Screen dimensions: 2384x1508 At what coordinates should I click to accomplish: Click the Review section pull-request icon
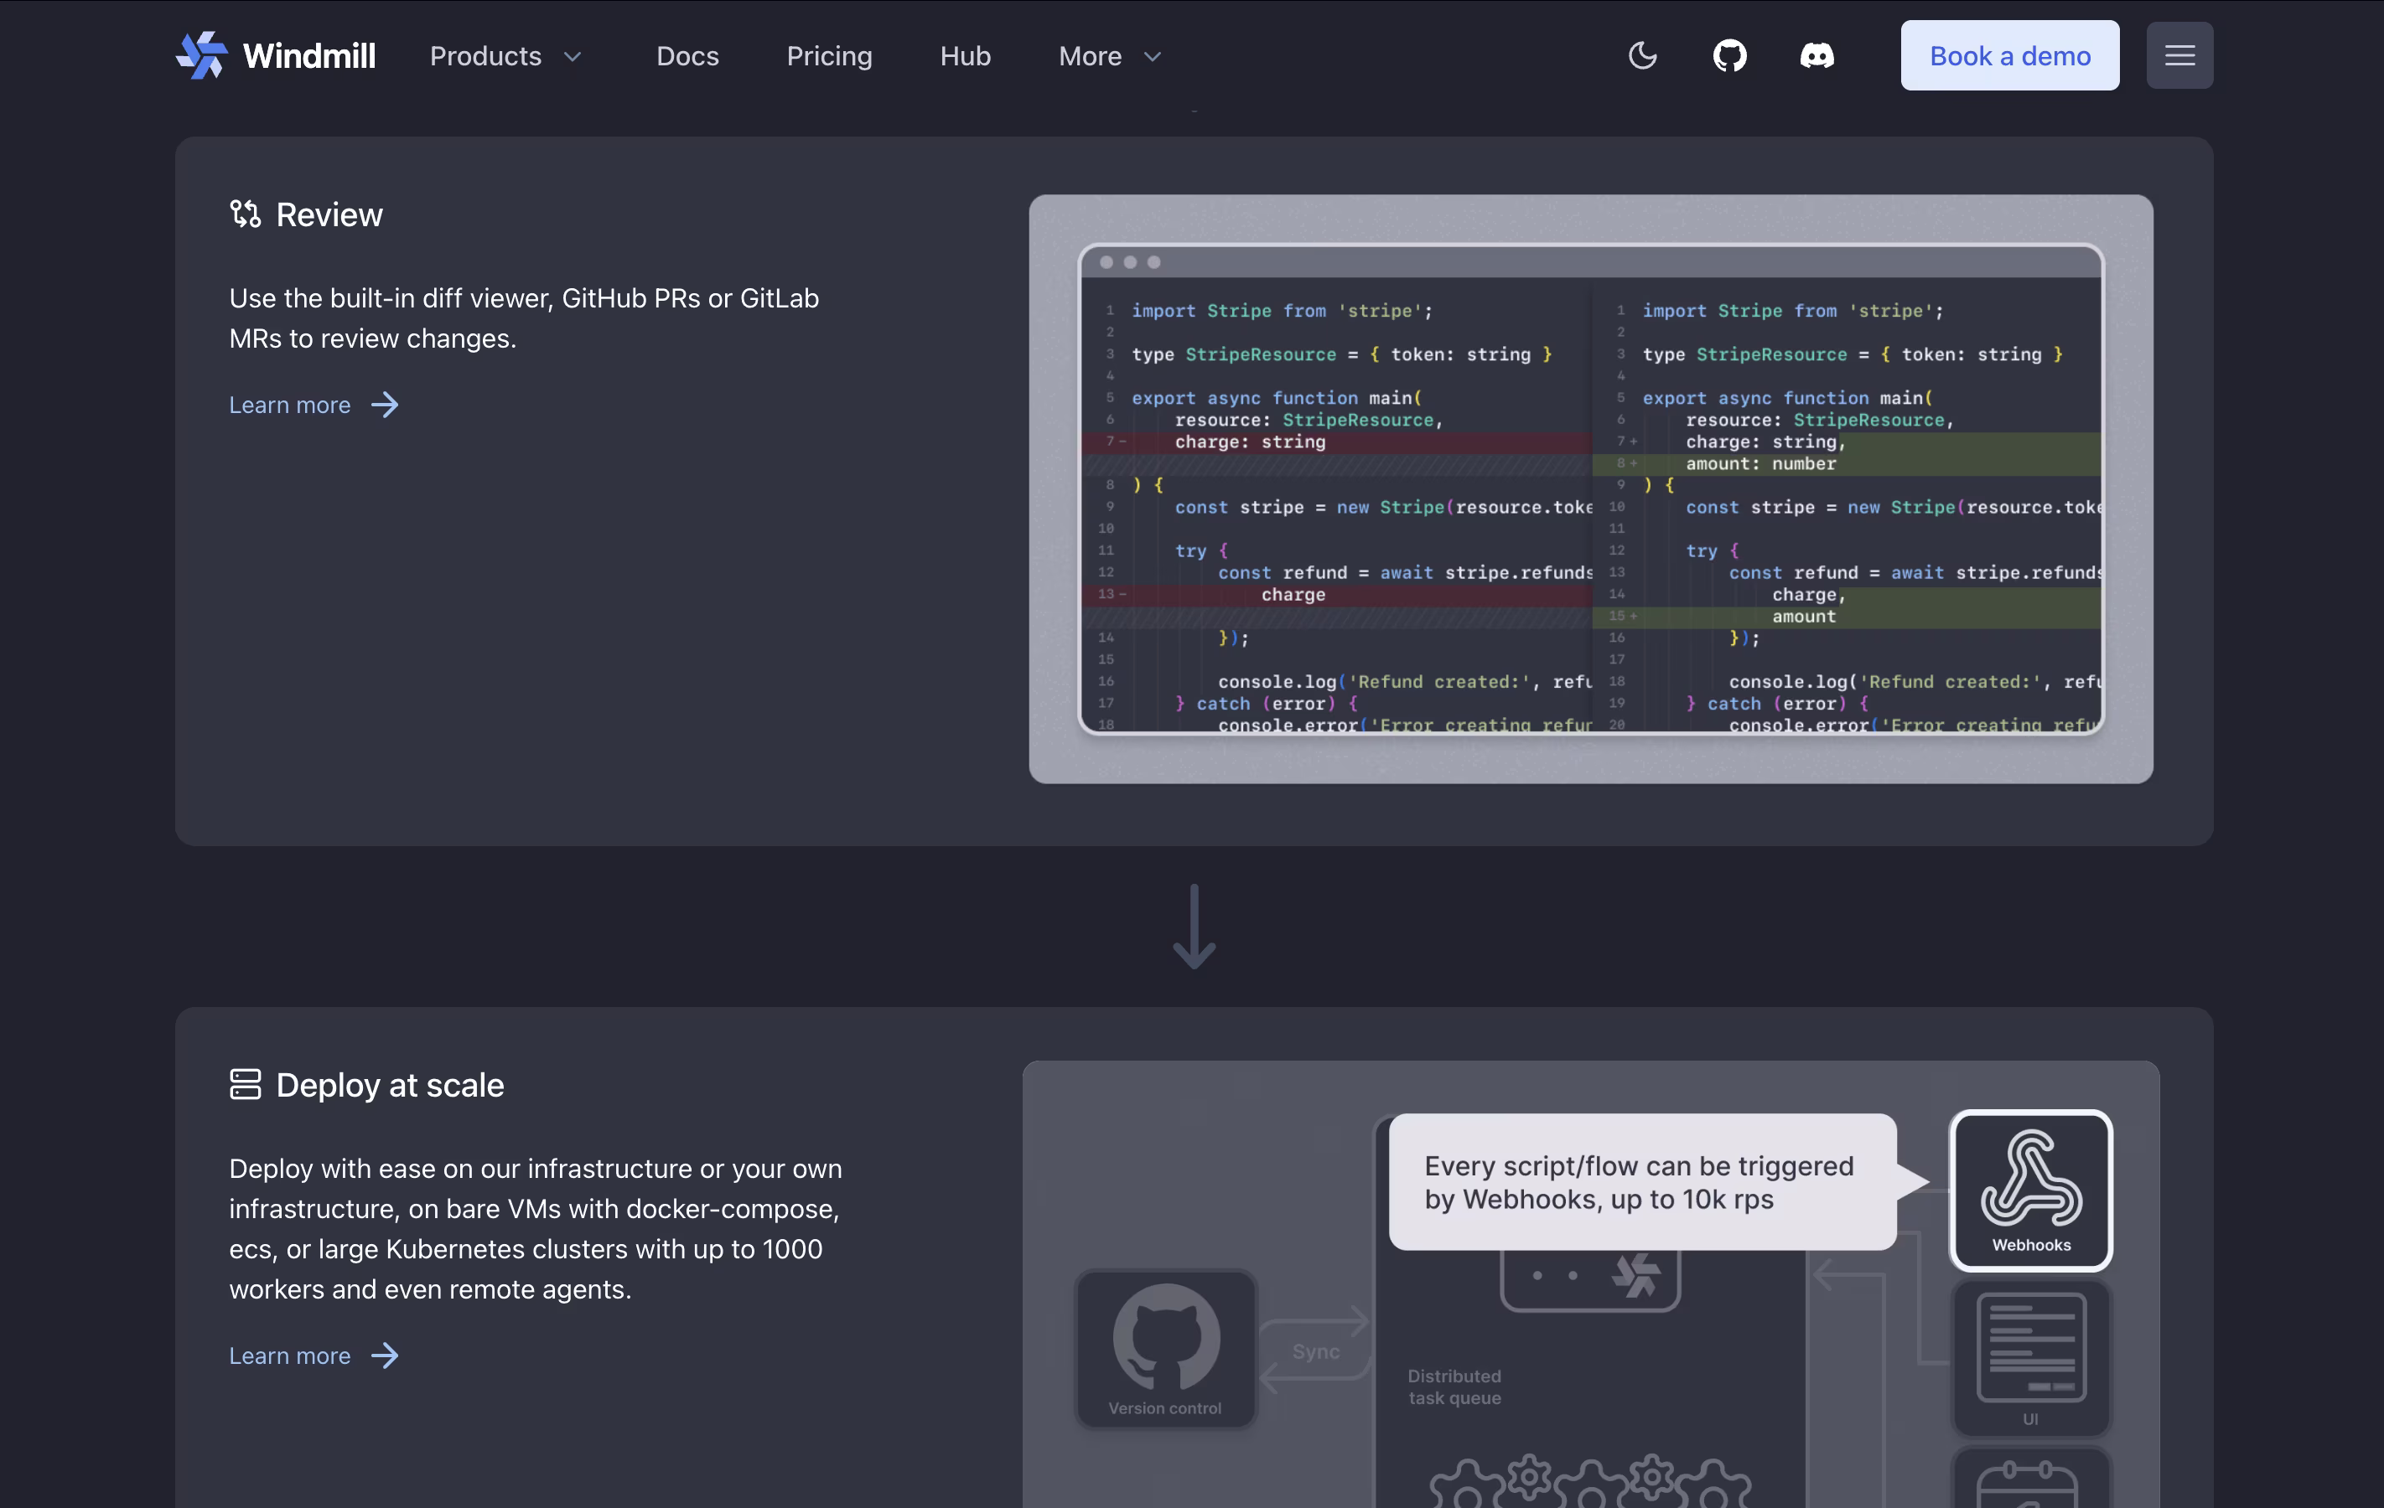245,214
